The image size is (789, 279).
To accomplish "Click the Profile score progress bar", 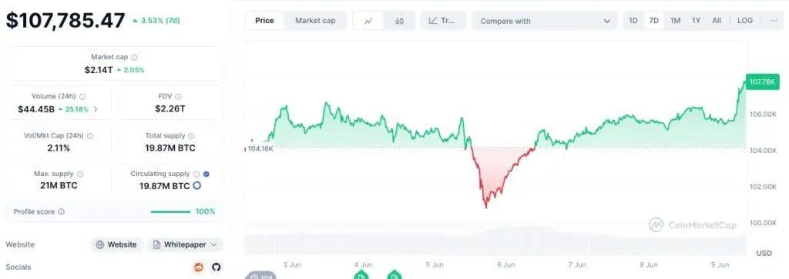I will click(x=170, y=212).
